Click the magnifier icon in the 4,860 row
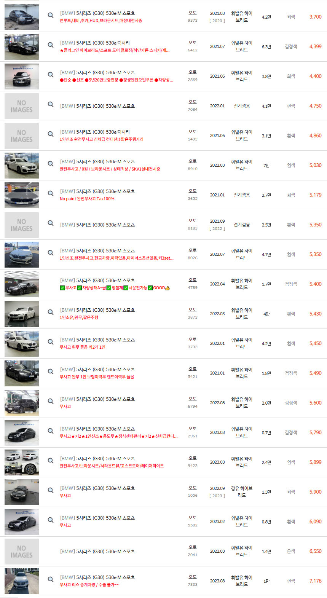The width and height of the screenshot is (327, 598). (50, 134)
